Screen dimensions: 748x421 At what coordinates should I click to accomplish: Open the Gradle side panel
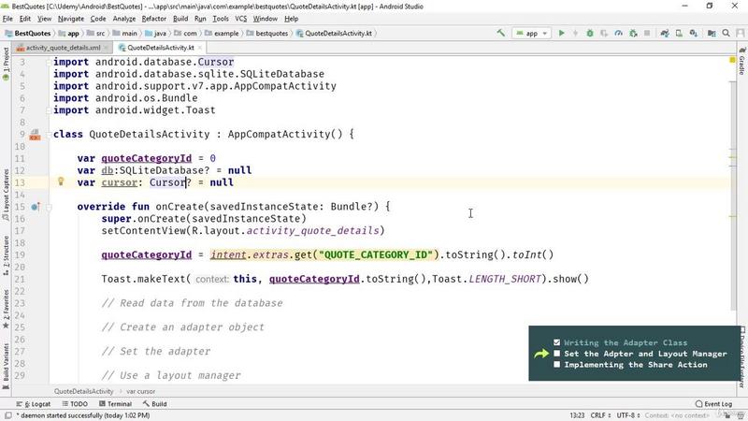(741, 61)
